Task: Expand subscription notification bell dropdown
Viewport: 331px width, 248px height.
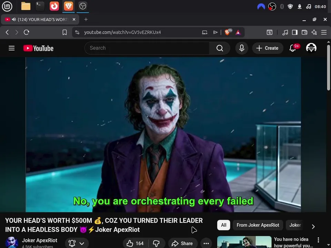Action: (x=77, y=244)
